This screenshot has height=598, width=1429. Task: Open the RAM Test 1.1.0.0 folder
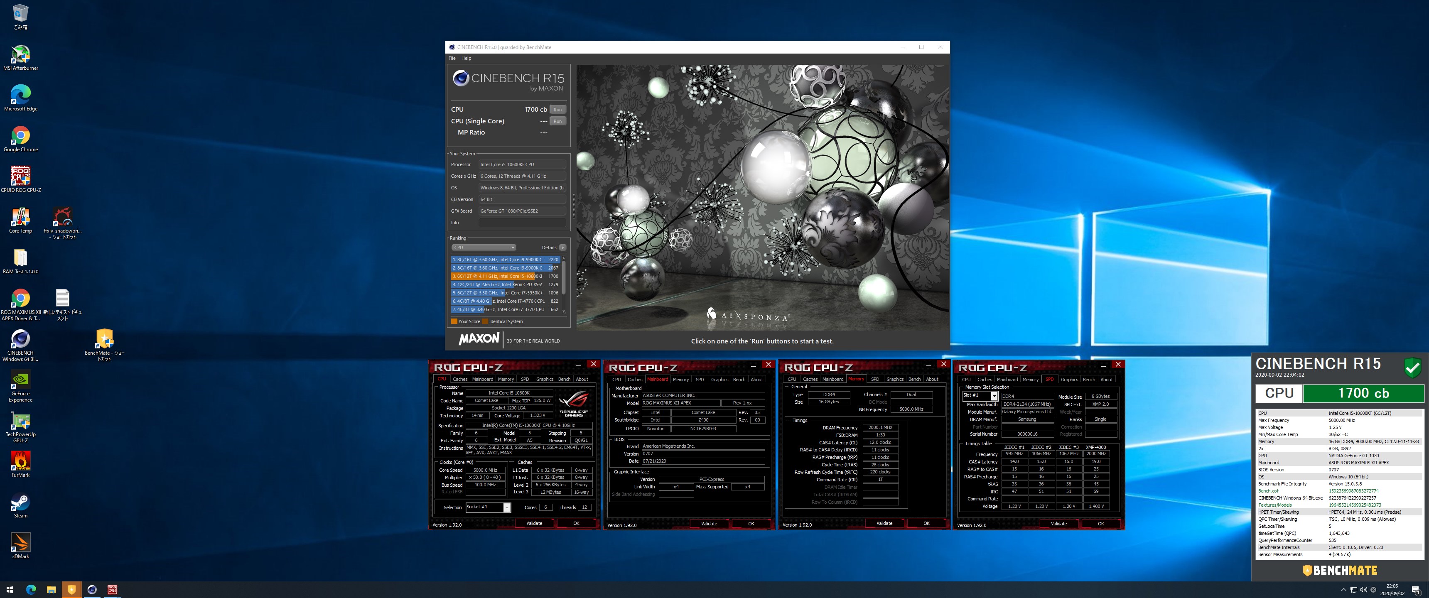[20, 261]
